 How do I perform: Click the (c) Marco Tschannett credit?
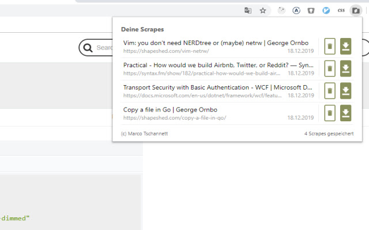click(x=144, y=133)
